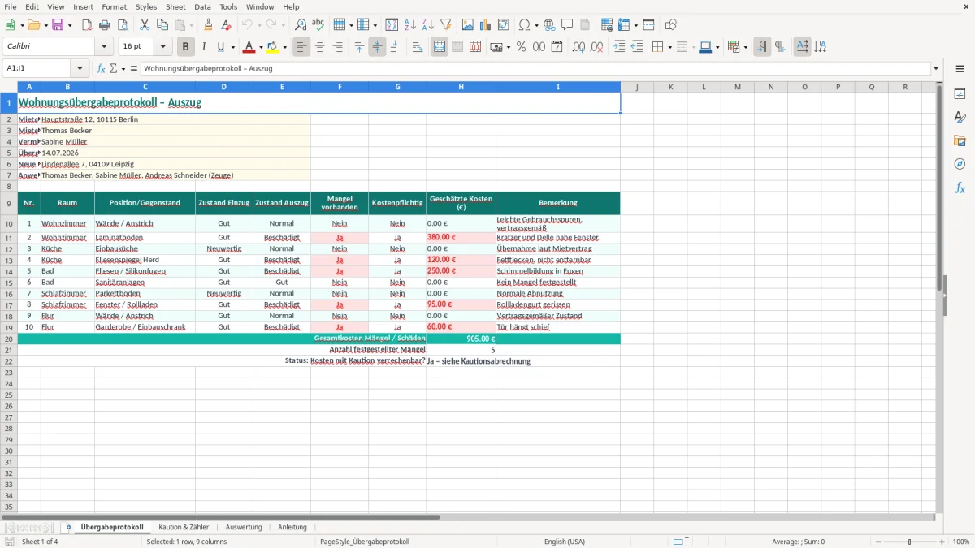This screenshot has height=548, width=975.
Task: Open Font Size dropdown arrow
Action: point(162,47)
